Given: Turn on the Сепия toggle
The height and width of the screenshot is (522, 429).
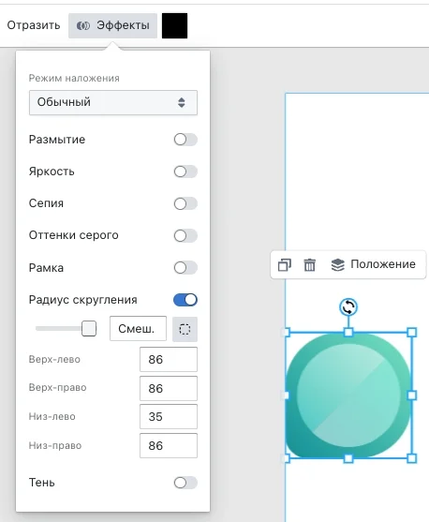Looking at the screenshot, I should point(185,203).
